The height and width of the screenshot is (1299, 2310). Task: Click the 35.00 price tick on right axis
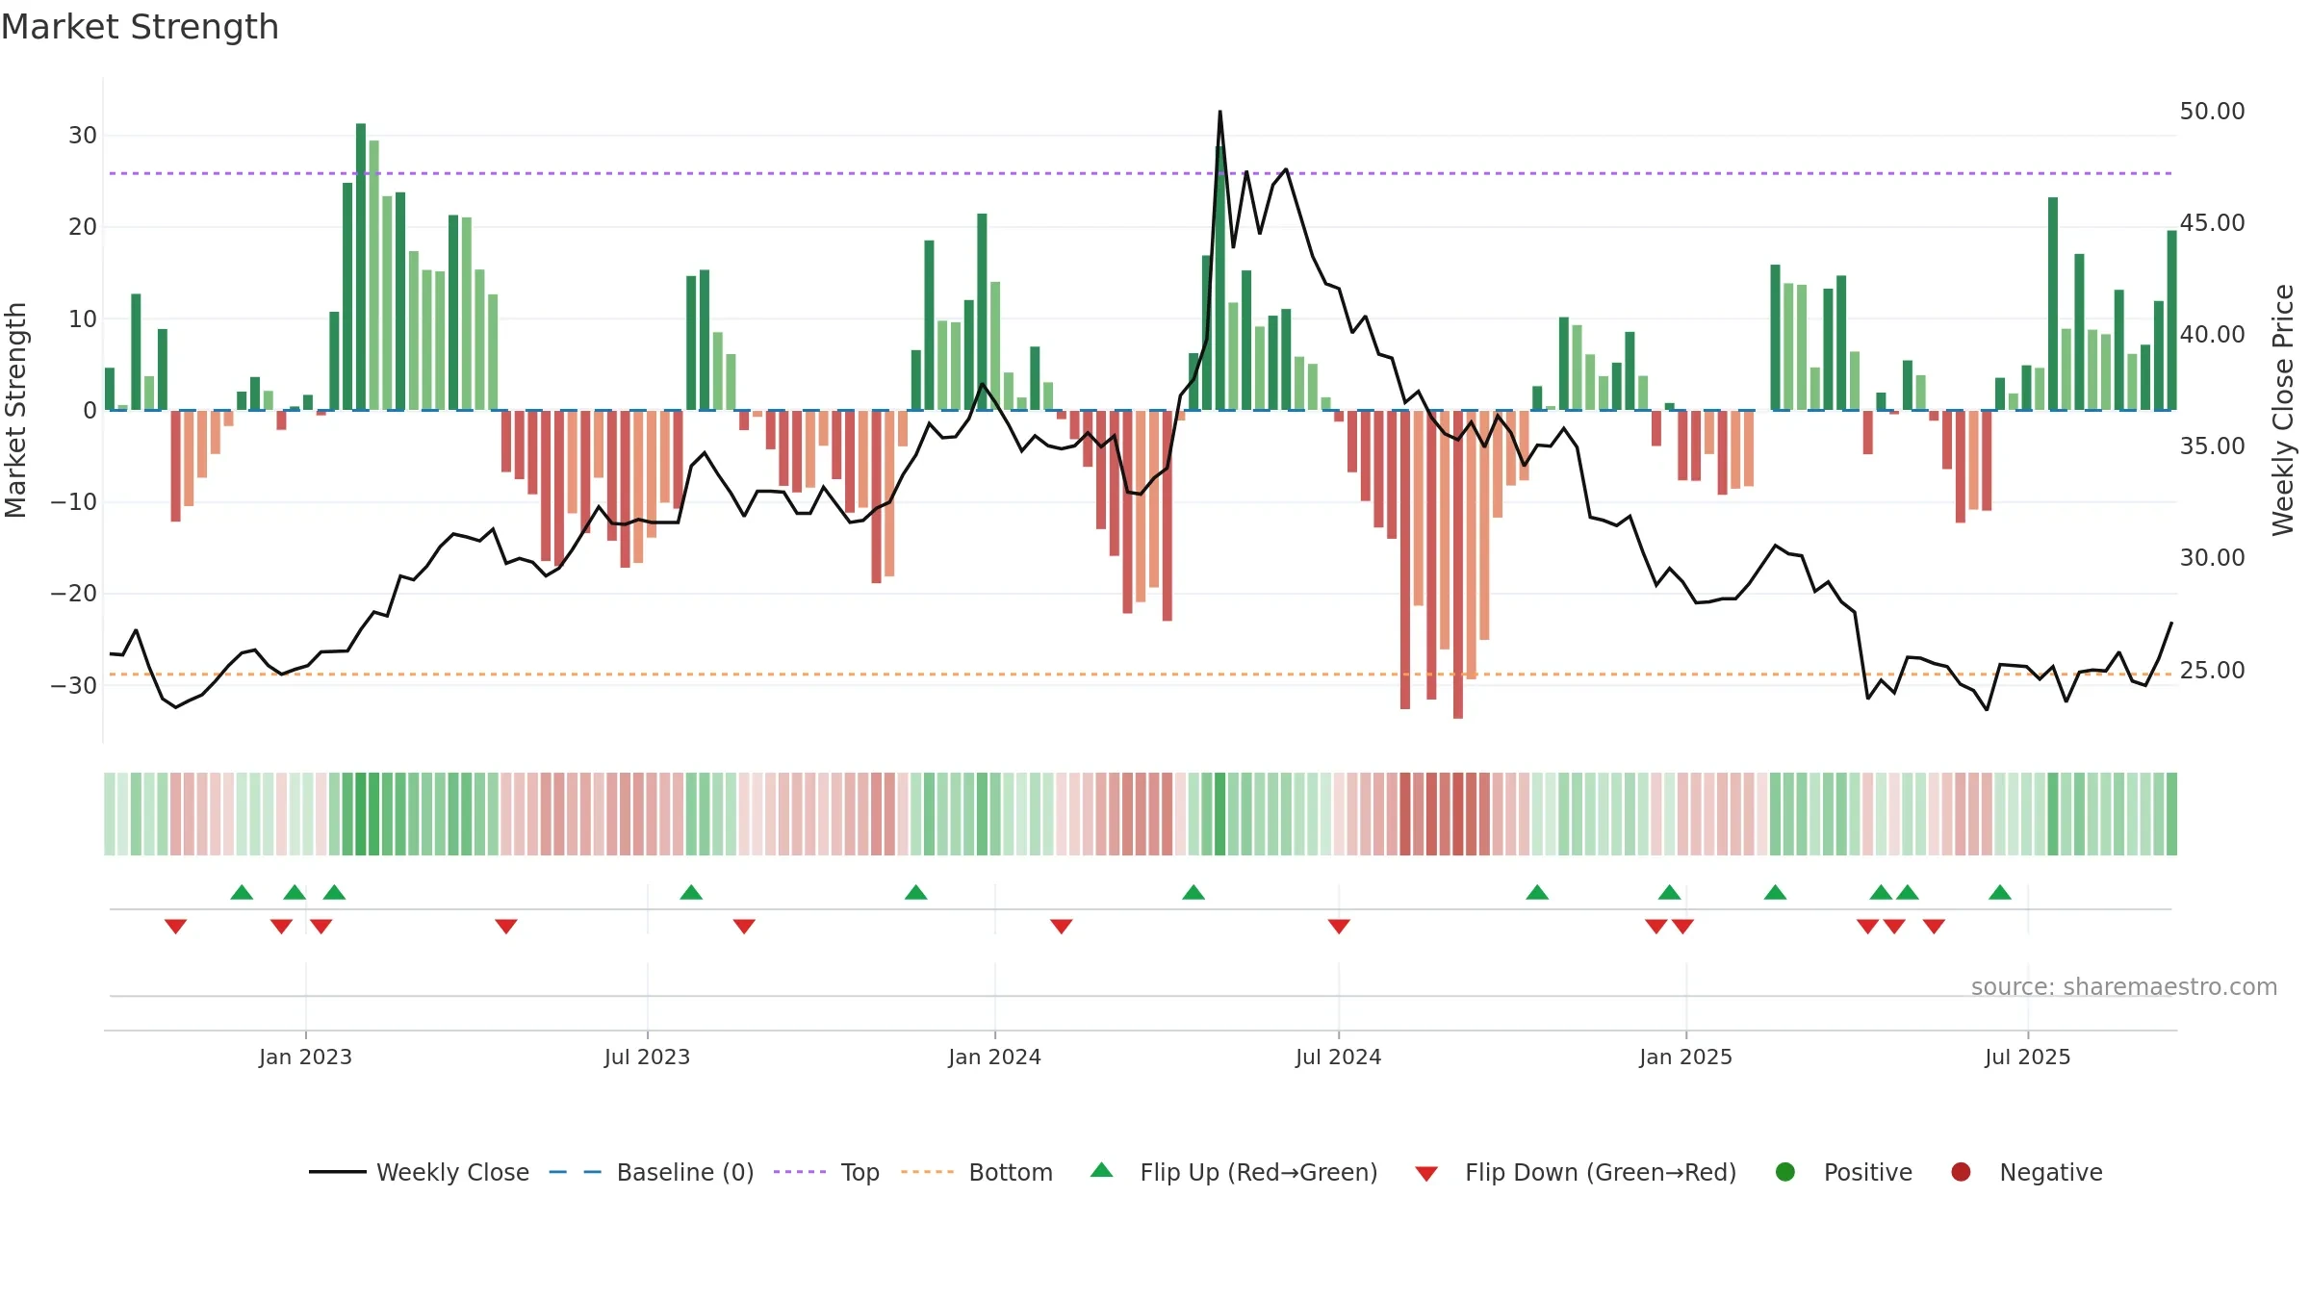(2212, 446)
